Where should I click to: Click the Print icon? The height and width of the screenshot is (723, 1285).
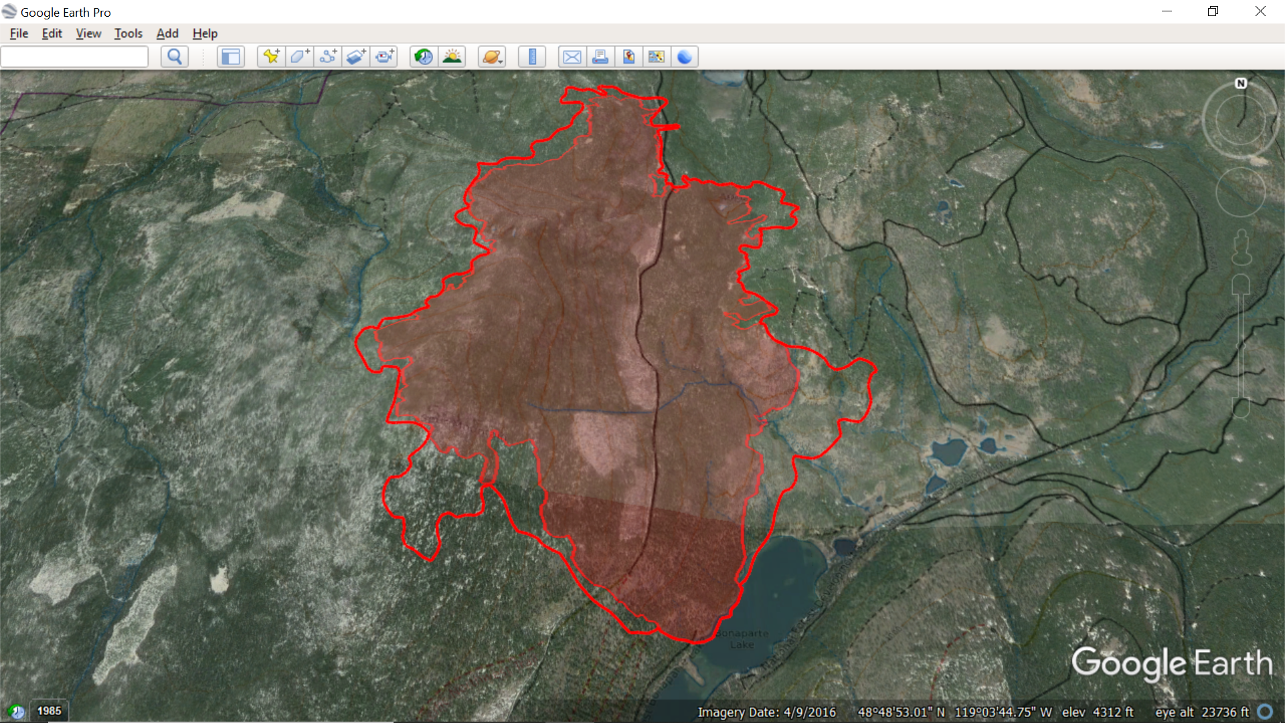pyautogui.click(x=600, y=57)
